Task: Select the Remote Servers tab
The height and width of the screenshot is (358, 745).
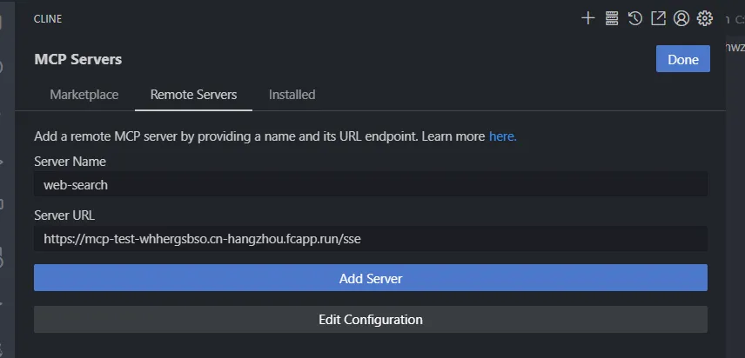Action: [193, 95]
